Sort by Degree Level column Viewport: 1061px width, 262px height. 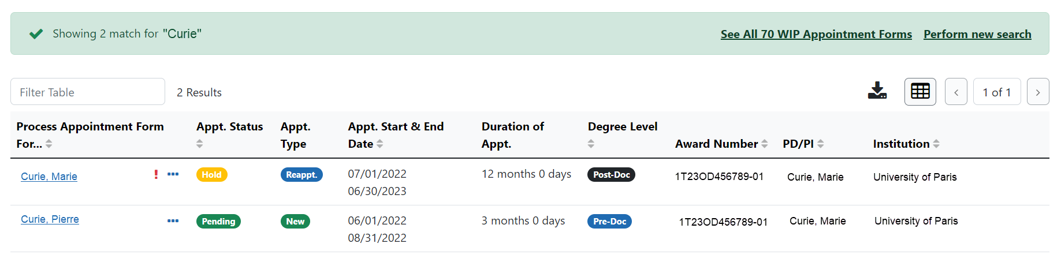591,144
